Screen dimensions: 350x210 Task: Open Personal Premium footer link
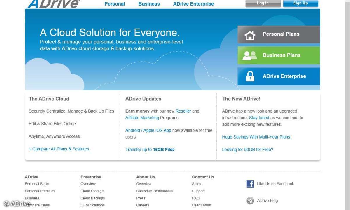click(x=40, y=191)
